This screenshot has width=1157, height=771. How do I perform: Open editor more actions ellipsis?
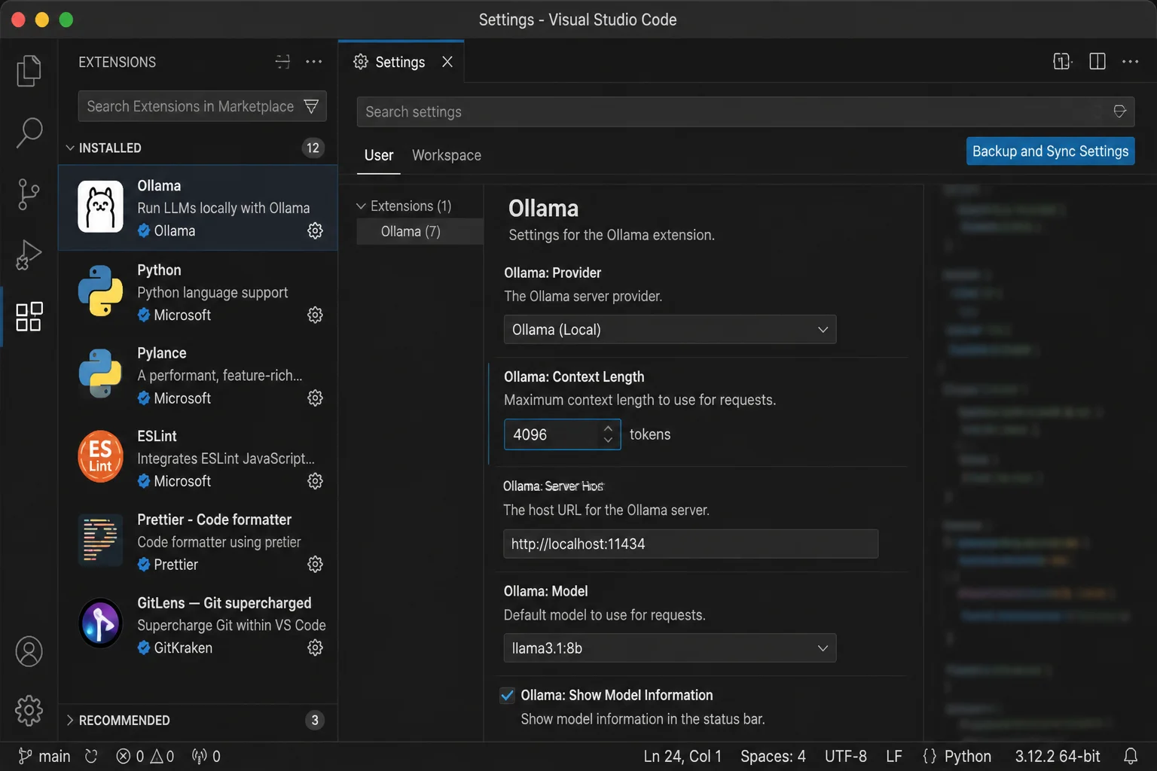[1130, 62]
